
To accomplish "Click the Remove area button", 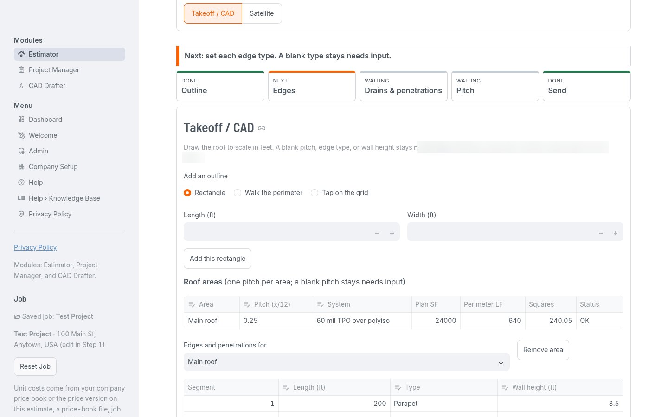I will (x=543, y=350).
